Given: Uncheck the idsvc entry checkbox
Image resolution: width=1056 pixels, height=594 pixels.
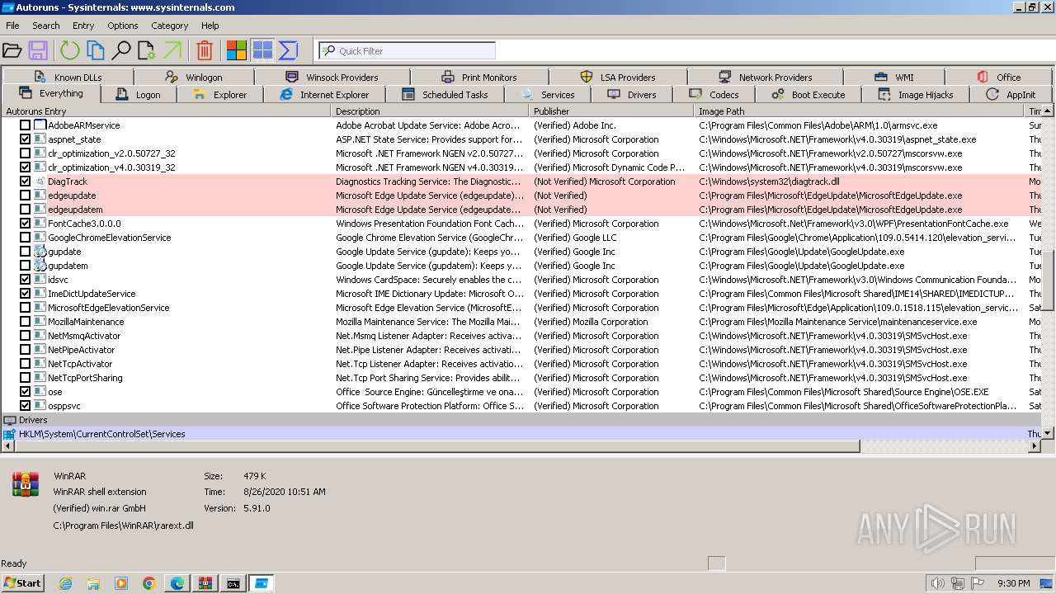Looking at the screenshot, I should click(25, 280).
